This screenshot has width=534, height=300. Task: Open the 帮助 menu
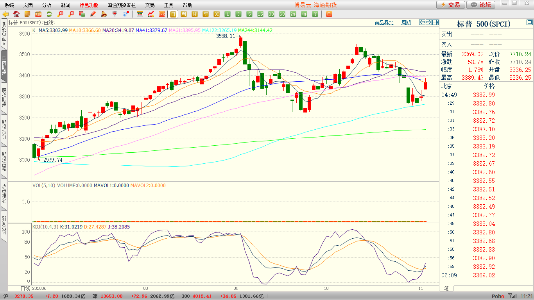point(188,5)
